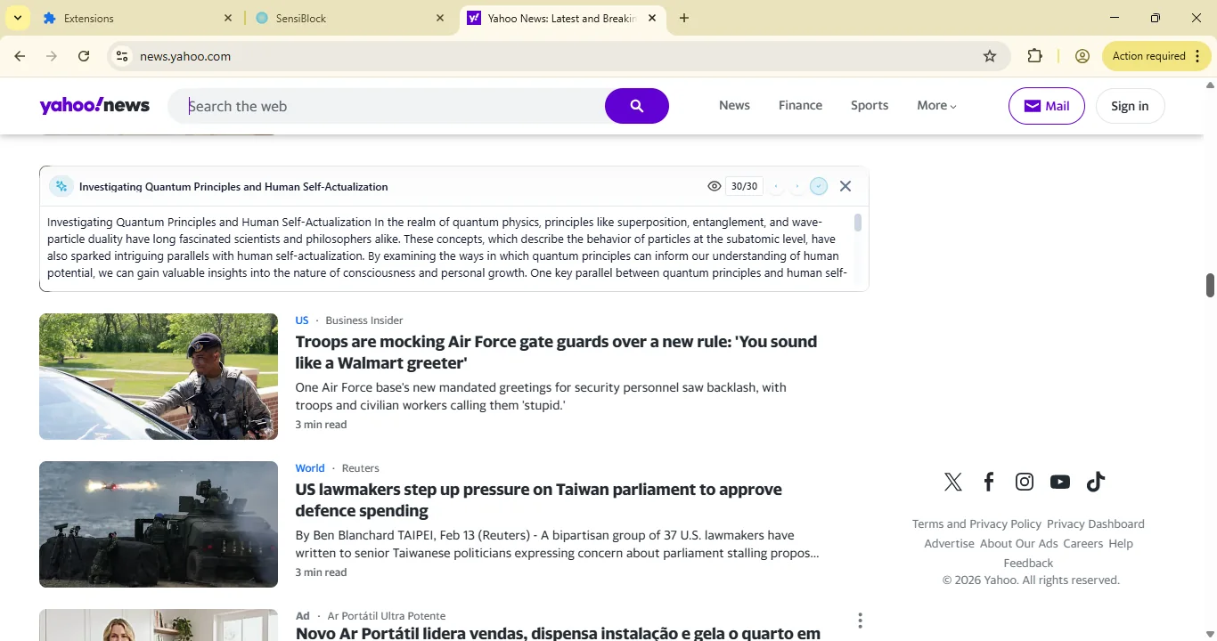This screenshot has height=641, width=1217.
Task: Select Sports in the navigation menu
Action: [869, 105]
